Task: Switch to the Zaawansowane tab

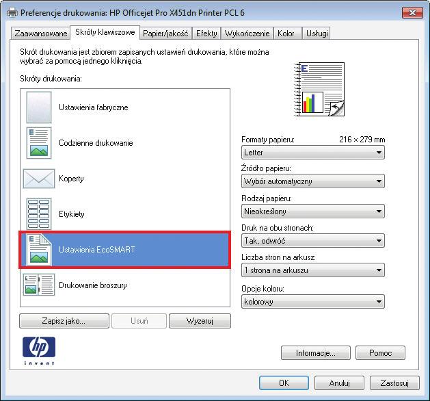Action: pyautogui.click(x=40, y=34)
